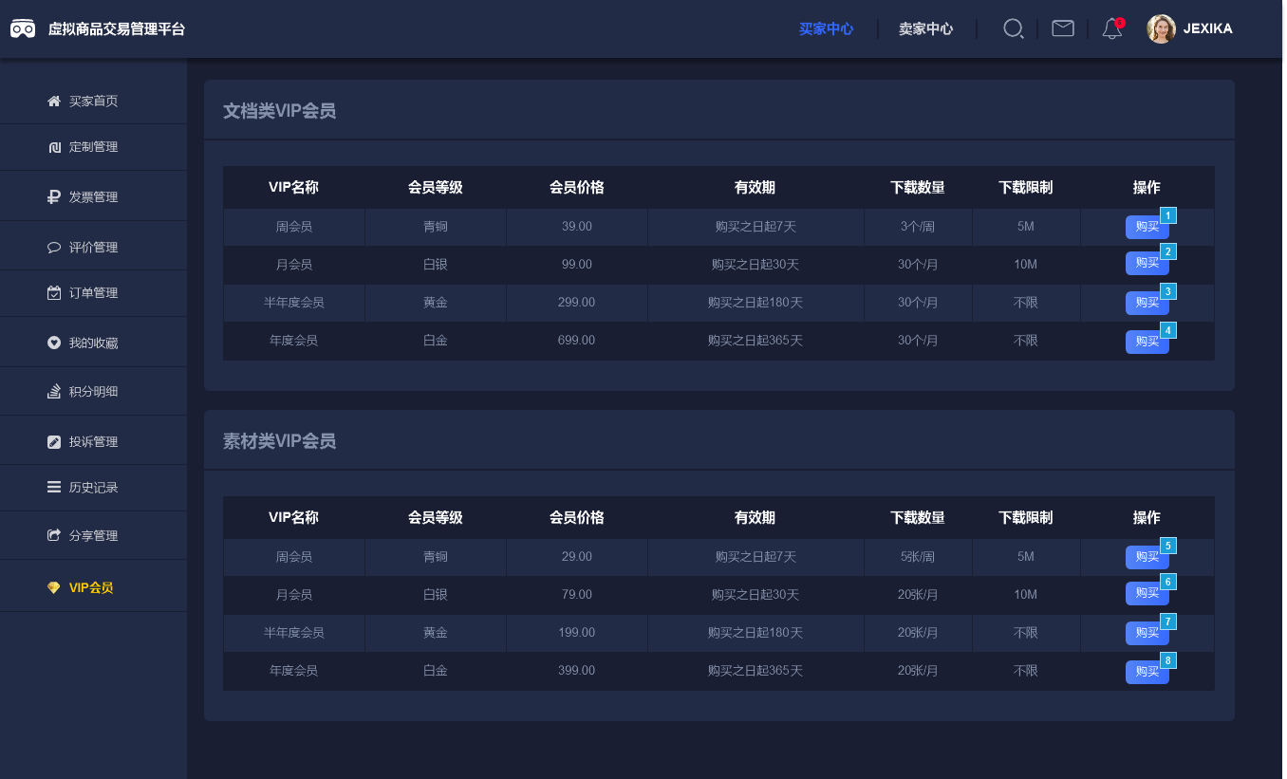Open 发票管理 in the sidebar
Viewport: 1287px width, 779px height.
[x=93, y=196]
